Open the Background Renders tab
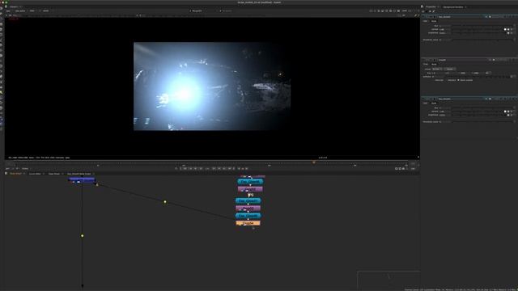Image resolution: width=518 pixels, height=291 pixels. [453, 6]
